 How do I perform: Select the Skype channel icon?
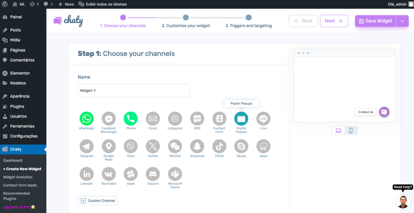pyautogui.click(x=241, y=146)
